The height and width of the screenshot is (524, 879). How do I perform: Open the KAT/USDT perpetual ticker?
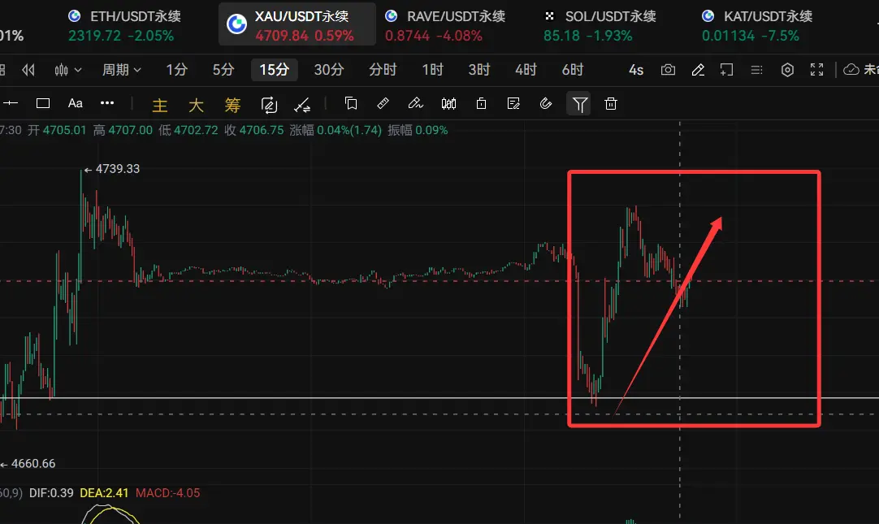(757, 26)
